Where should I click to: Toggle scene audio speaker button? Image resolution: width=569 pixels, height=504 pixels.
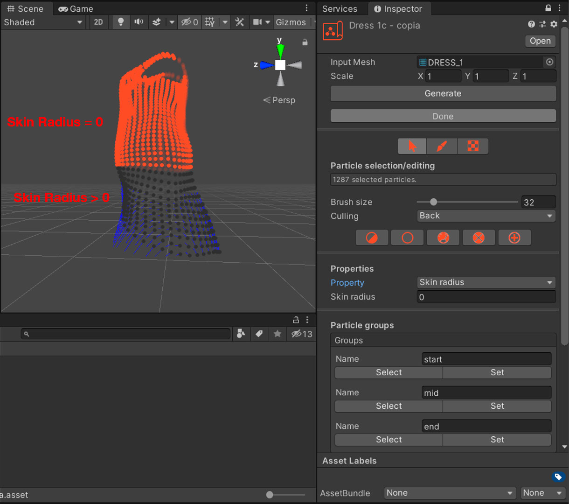[139, 22]
